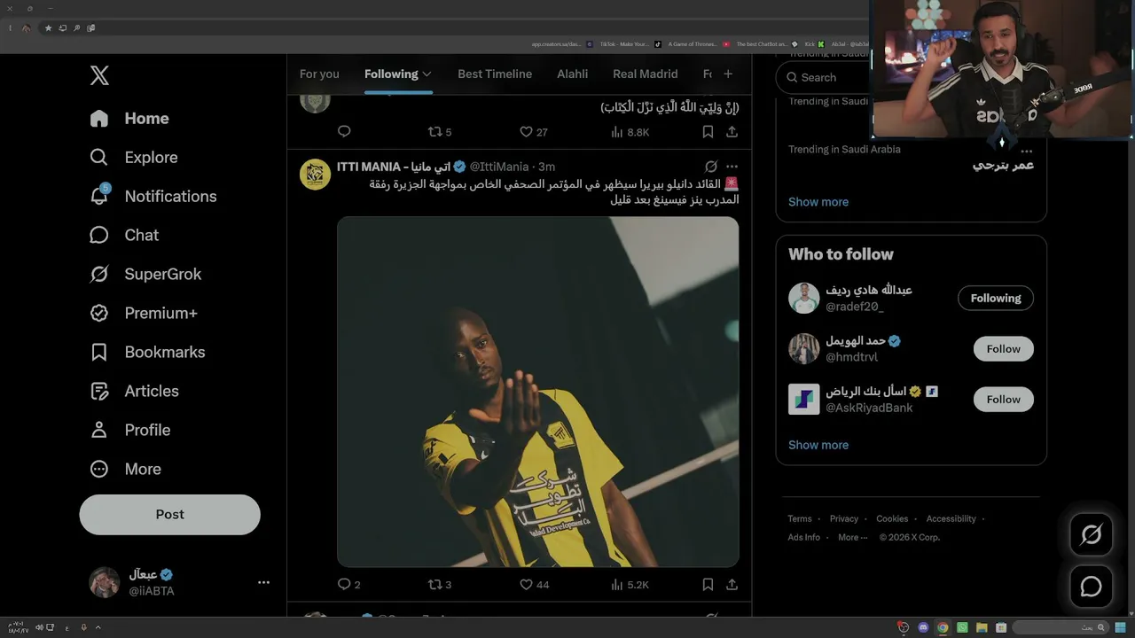Open Notifications with the bell icon
The width and height of the screenshot is (1135, 638).
(153, 196)
